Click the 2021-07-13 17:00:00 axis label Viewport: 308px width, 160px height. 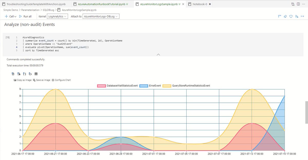252,154
